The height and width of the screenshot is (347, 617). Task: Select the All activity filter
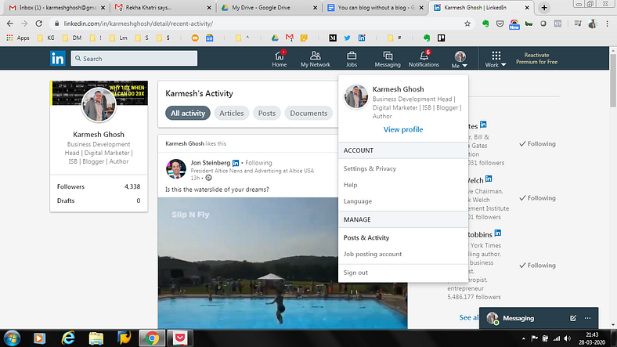(x=188, y=113)
